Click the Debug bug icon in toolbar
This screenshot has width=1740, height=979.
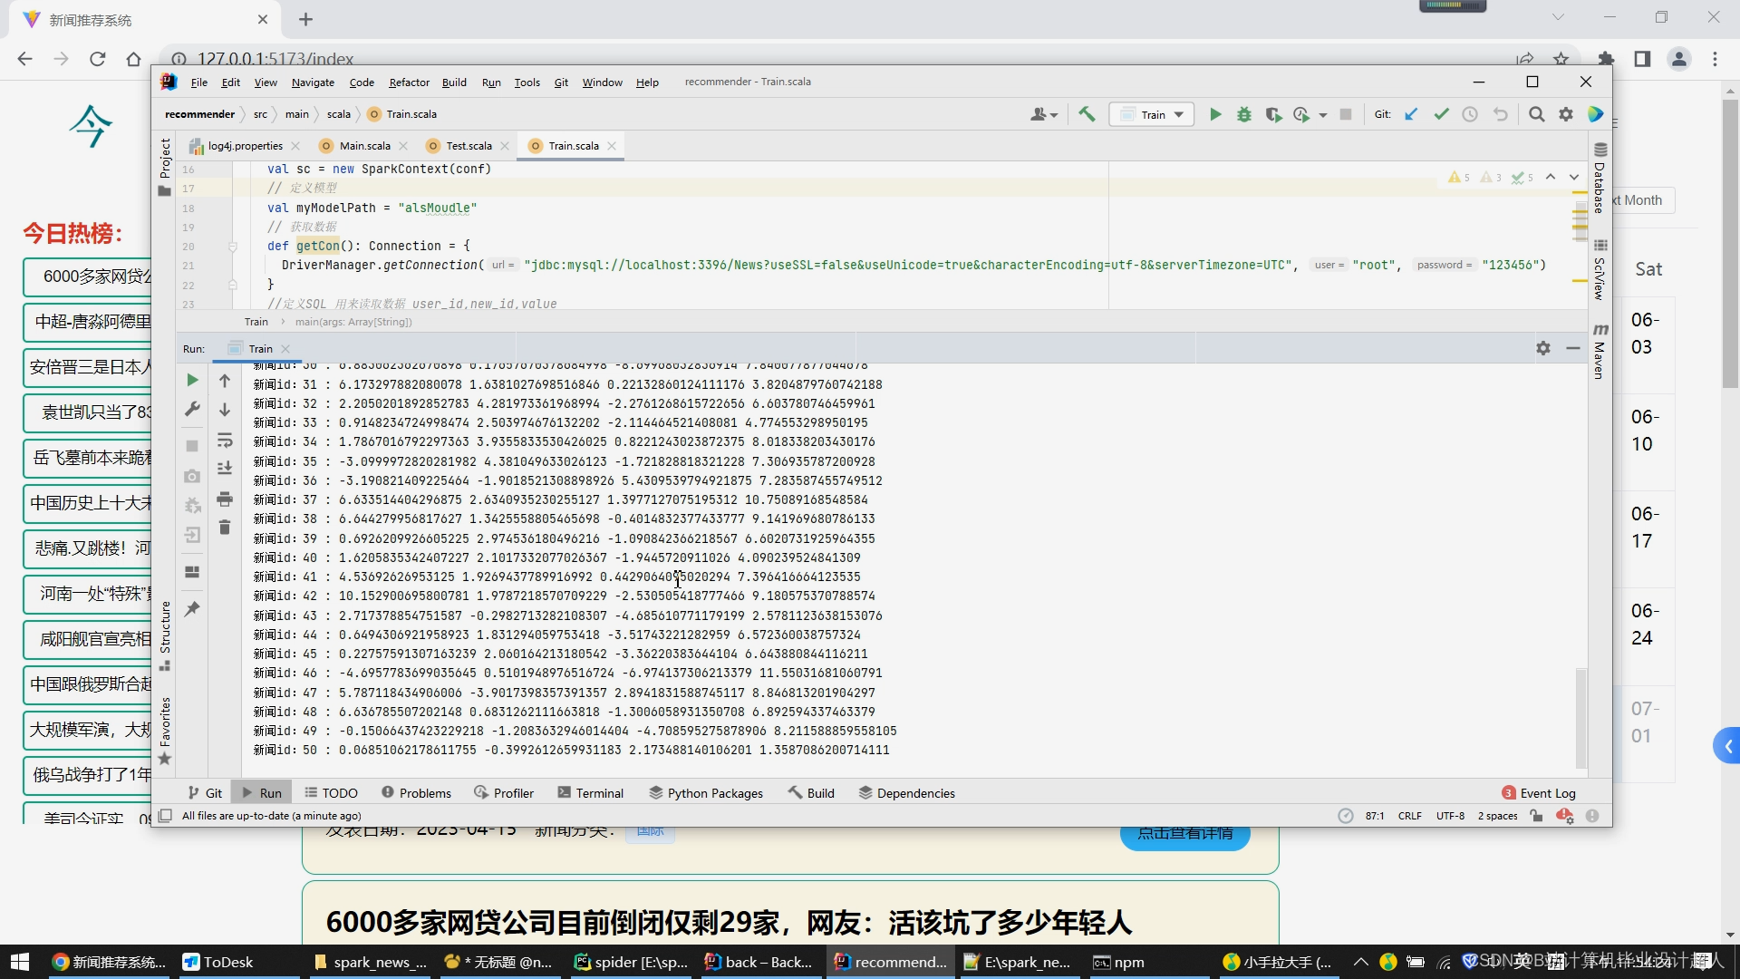click(x=1244, y=114)
